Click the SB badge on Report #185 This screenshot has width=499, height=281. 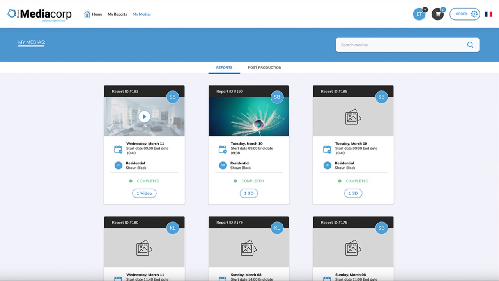point(381,97)
